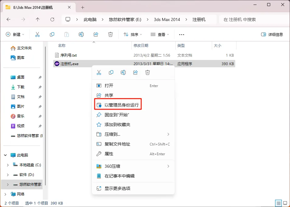This screenshot has height=207, width=290.
Task: Open the 排序 sort dropdown
Action: tap(133, 34)
